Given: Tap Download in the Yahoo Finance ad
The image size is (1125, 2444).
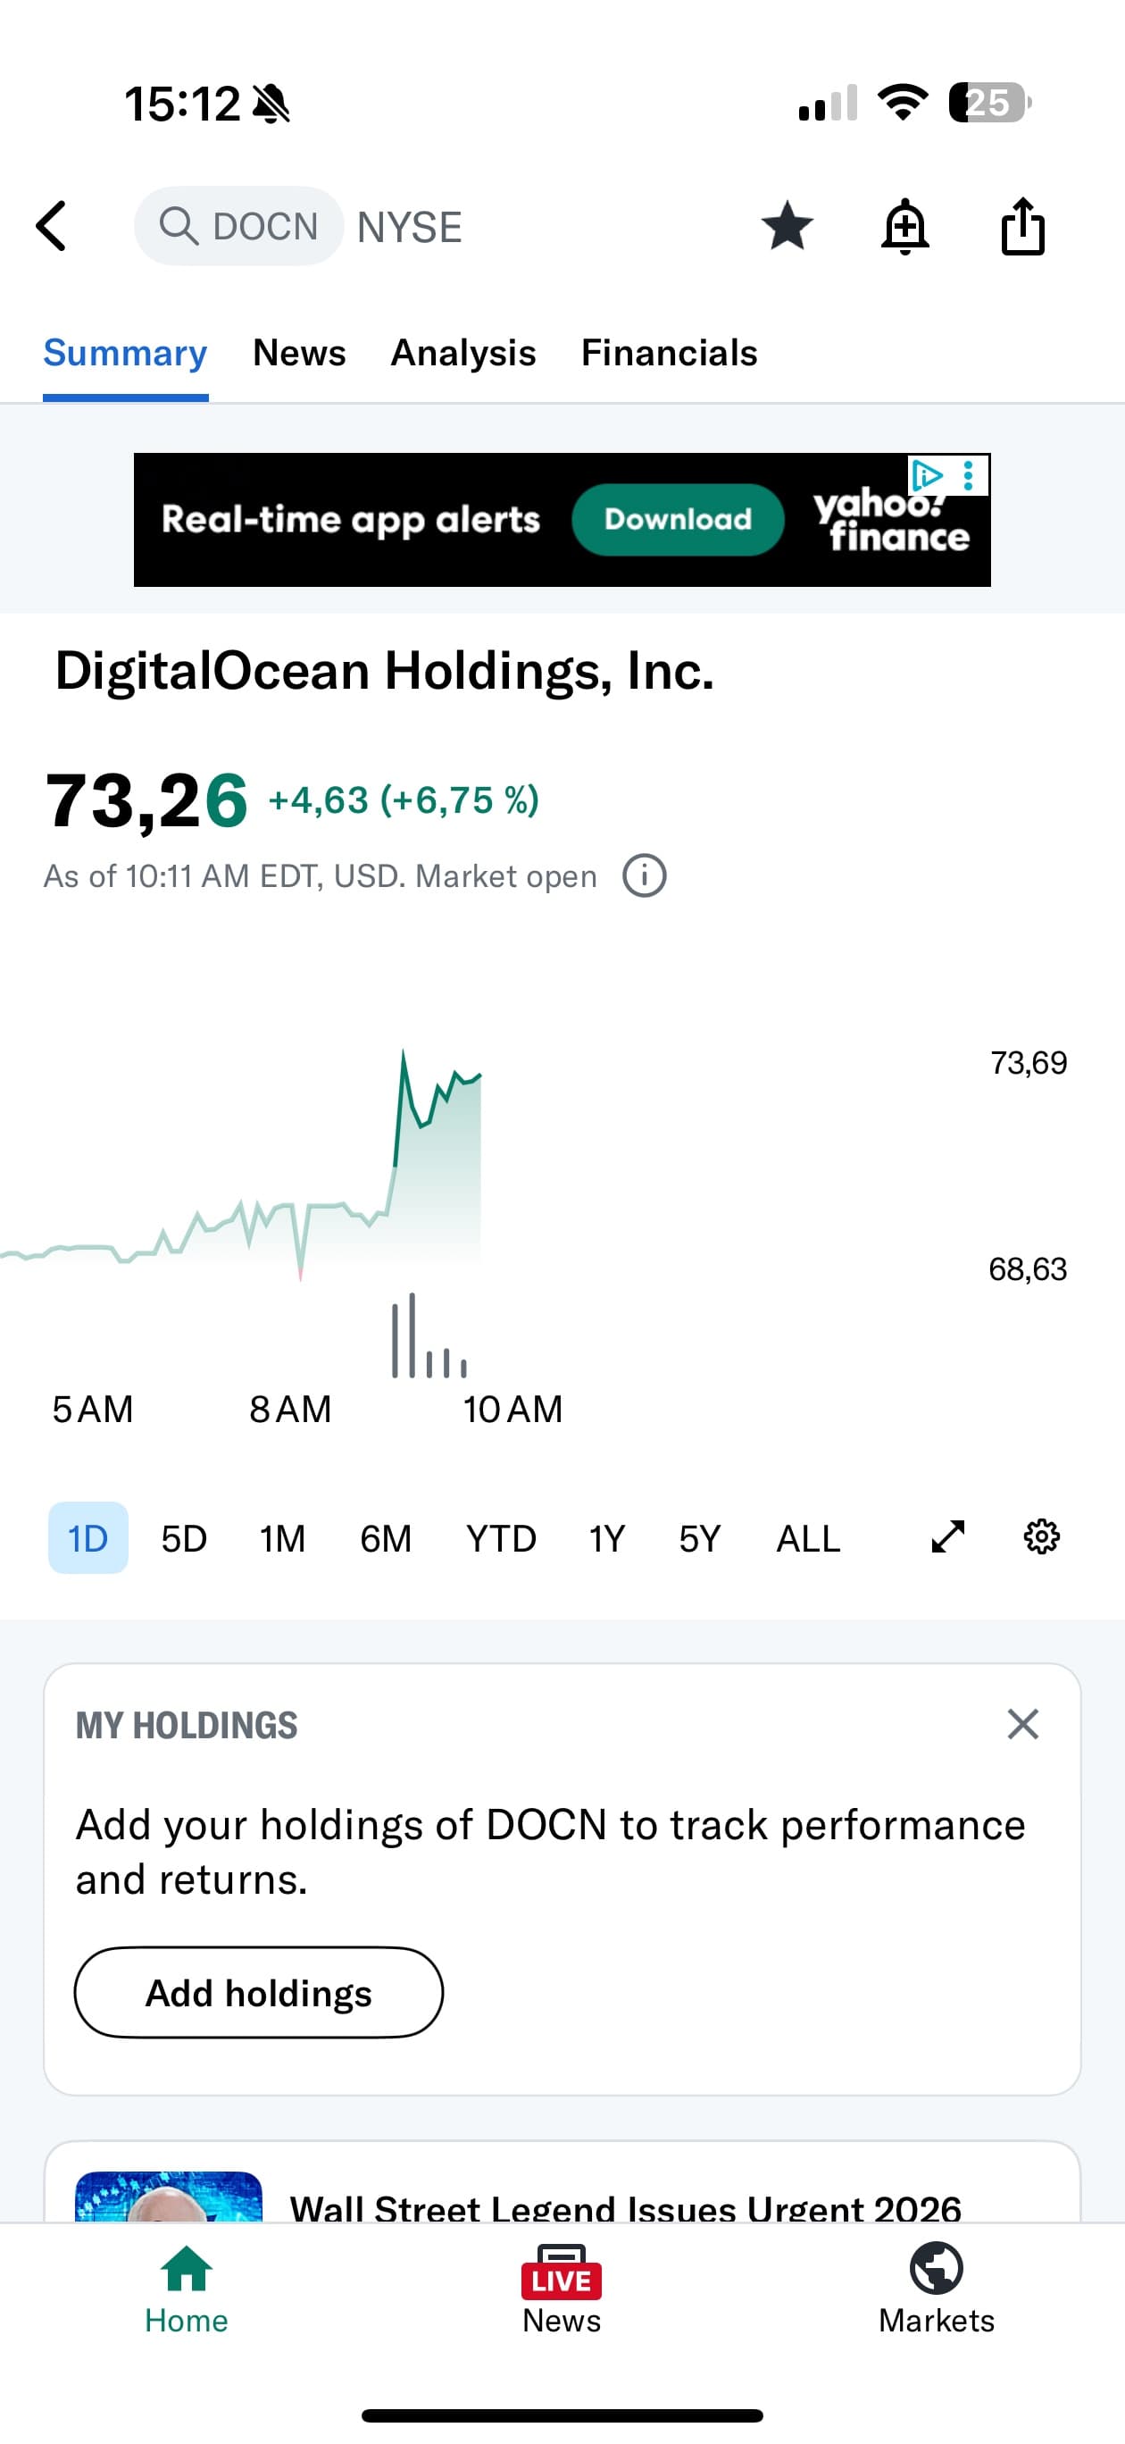Looking at the screenshot, I should coord(678,519).
